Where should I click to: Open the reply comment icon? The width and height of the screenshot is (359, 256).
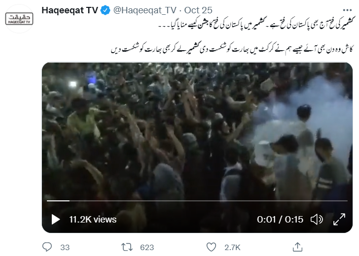[x=47, y=247]
